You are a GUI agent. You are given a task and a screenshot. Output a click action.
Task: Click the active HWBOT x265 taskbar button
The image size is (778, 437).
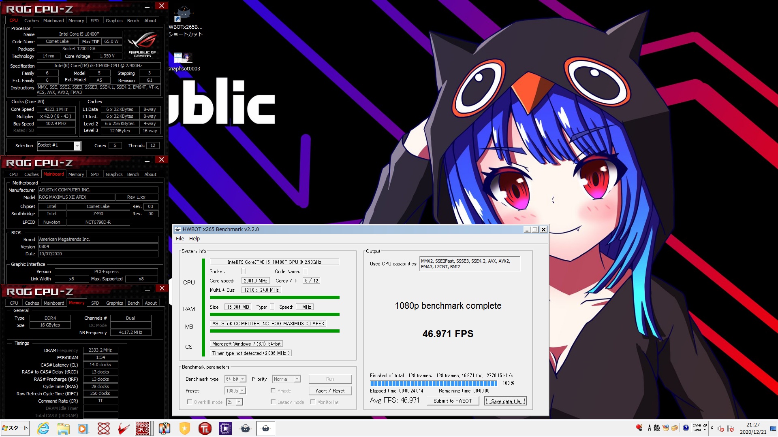265,429
